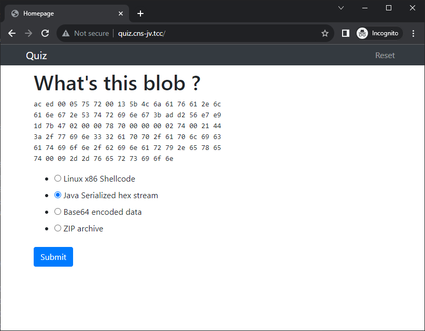Viewport: 425px width, 331px height.
Task: Select Java Serialized hex stream option
Action: (58, 195)
